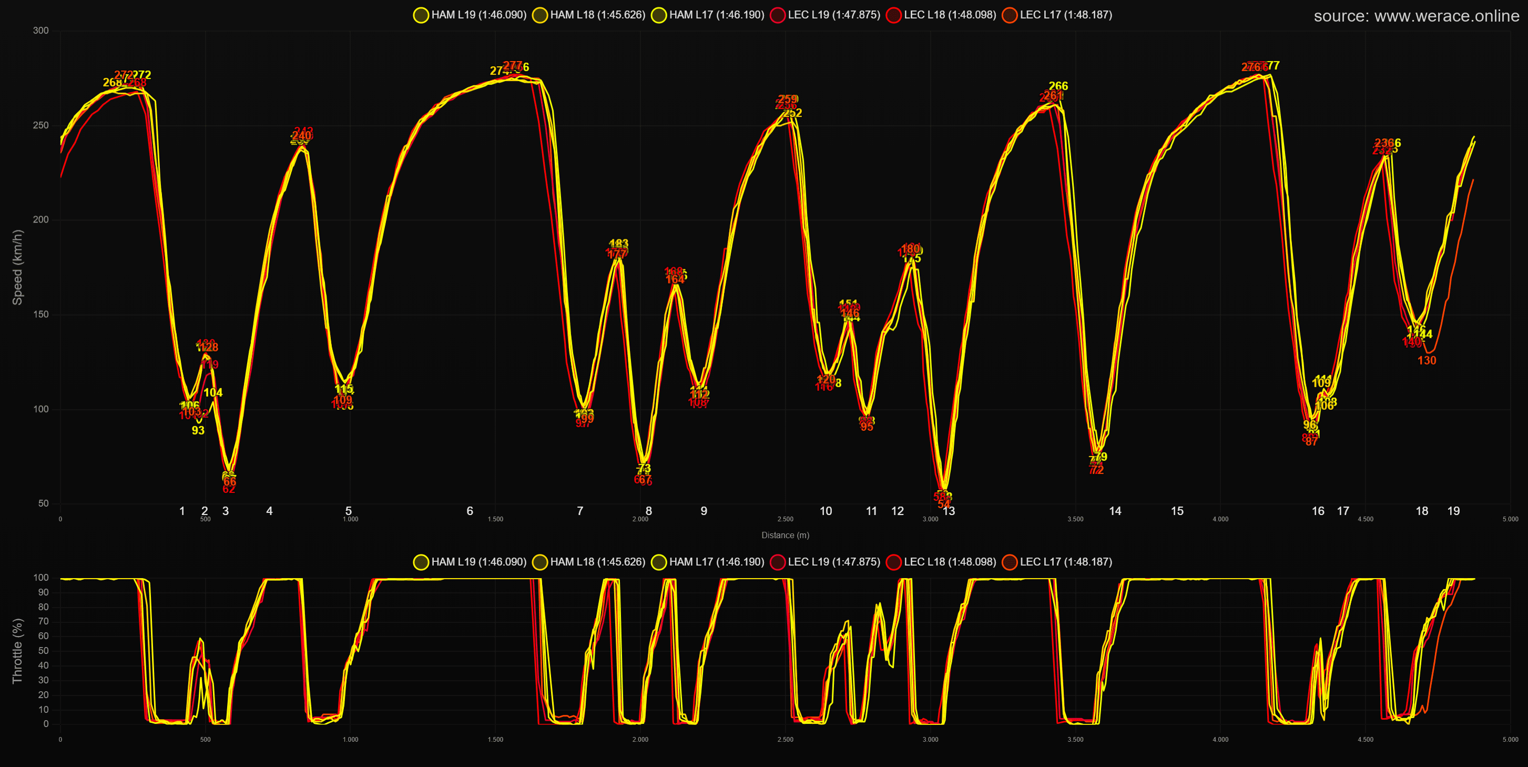The height and width of the screenshot is (767, 1528).
Task: Click the 104 speed label near turn 2
Action: [x=213, y=392]
